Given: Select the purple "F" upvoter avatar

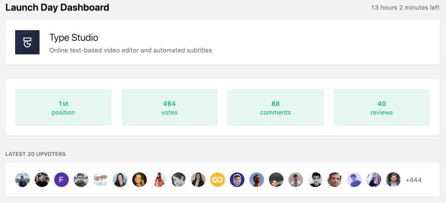Looking at the screenshot, I should (x=61, y=180).
